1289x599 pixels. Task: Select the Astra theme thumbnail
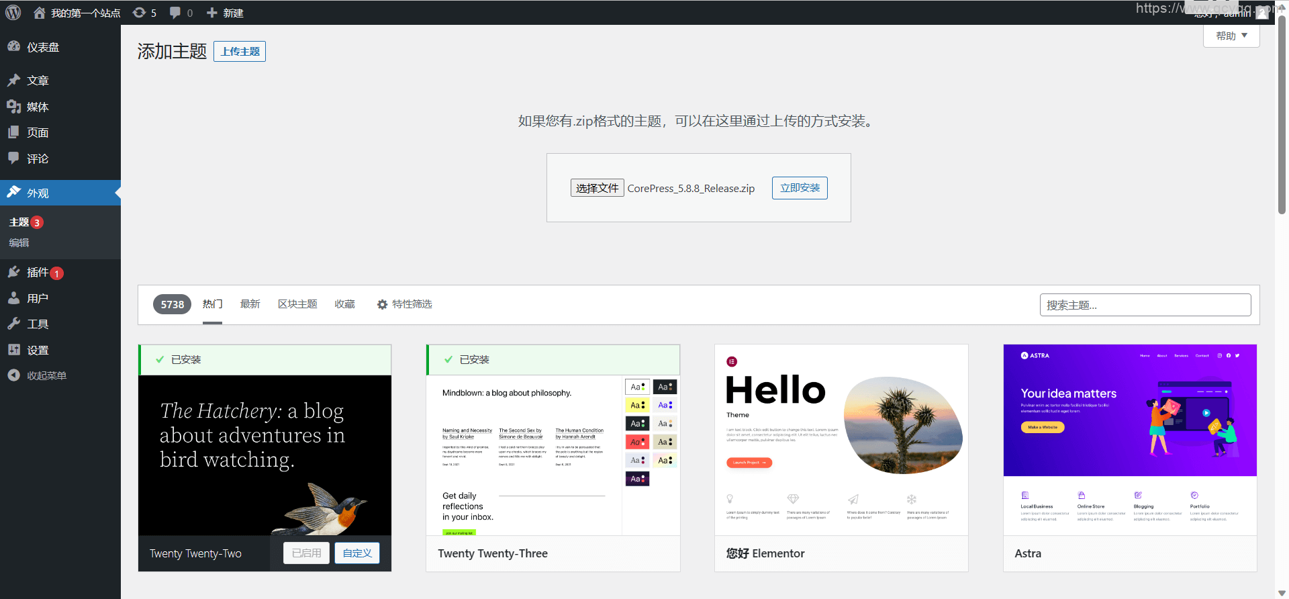pyautogui.click(x=1130, y=439)
